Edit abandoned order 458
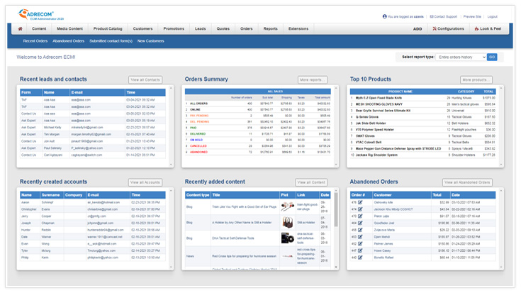 pyautogui.click(x=360, y=230)
